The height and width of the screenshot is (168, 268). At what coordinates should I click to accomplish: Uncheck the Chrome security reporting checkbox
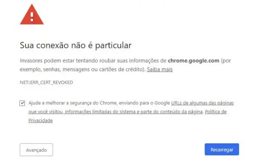[22, 103]
